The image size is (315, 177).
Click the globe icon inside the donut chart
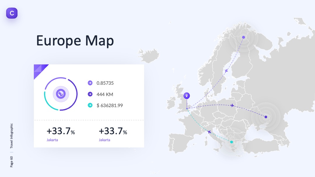tap(61, 94)
